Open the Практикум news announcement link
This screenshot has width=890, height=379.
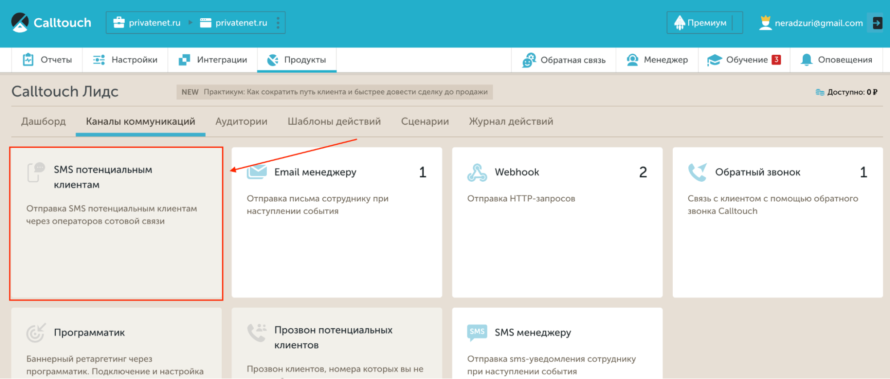click(345, 92)
